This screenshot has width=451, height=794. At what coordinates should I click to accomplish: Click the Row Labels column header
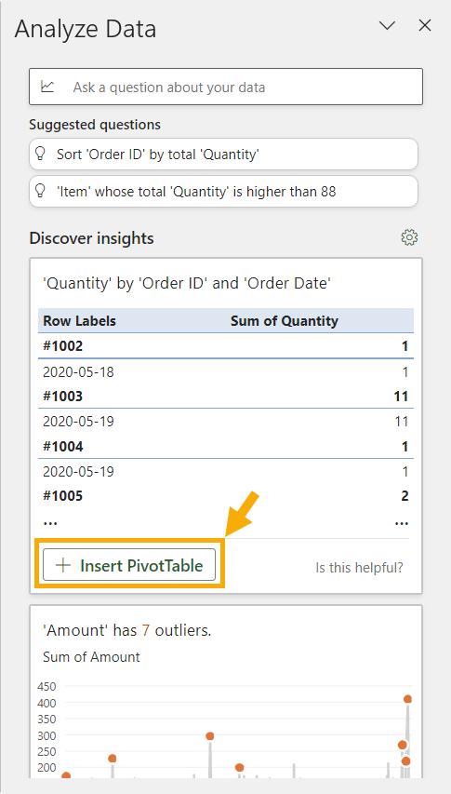pos(79,320)
